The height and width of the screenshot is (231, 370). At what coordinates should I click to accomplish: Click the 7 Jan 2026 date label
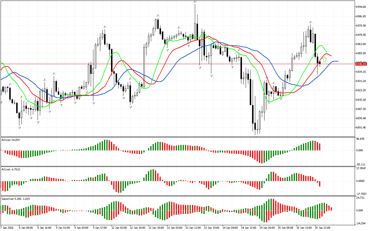click(x=7, y=228)
